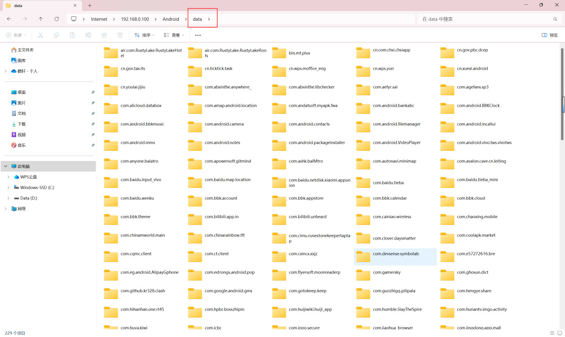Viewport: 565px width, 337px height.
Task: Select the com.github.kr328.clash folder
Action: 143,294
